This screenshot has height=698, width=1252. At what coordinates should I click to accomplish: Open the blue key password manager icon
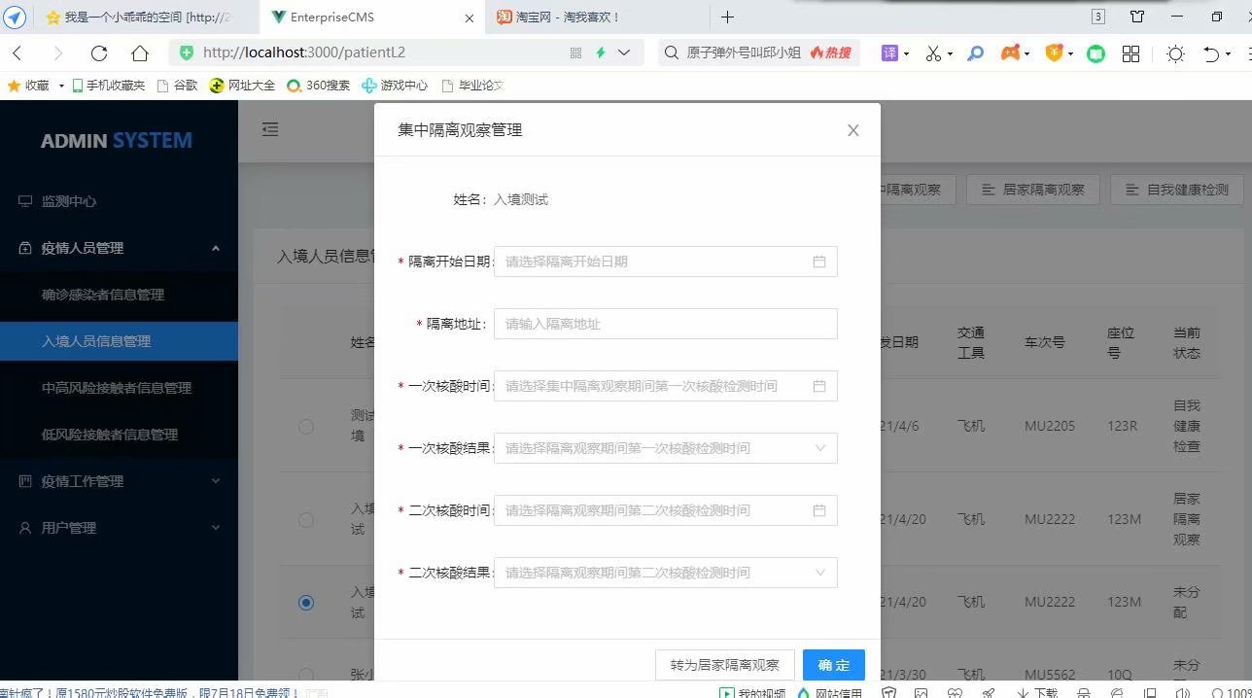click(x=975, y=53)
